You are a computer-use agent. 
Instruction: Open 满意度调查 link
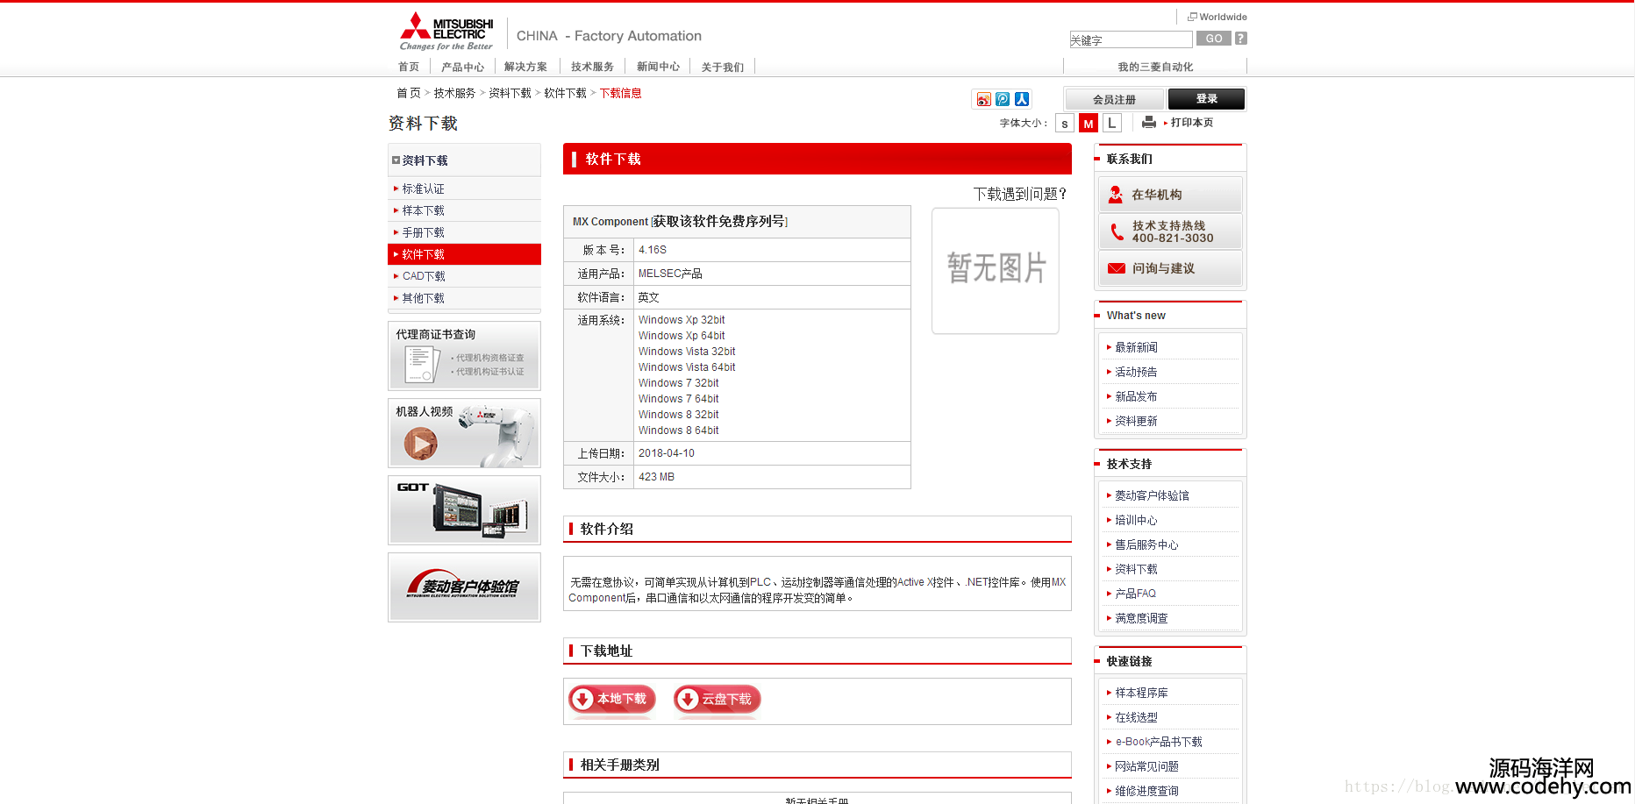(1141, 618)
